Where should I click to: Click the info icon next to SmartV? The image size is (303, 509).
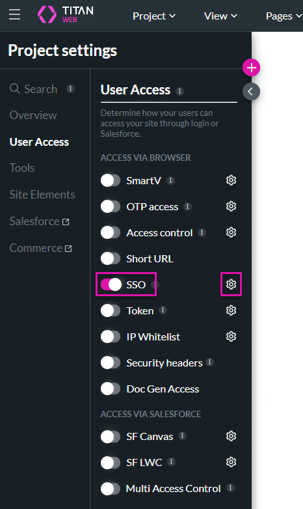(170, 180)
